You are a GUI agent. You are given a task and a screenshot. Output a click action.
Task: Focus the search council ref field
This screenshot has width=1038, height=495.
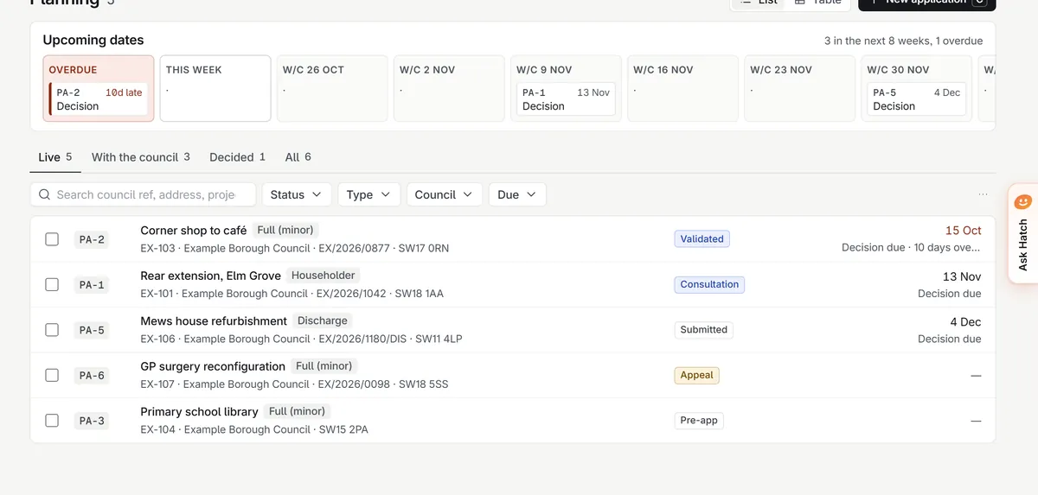(x=144, y=194)
